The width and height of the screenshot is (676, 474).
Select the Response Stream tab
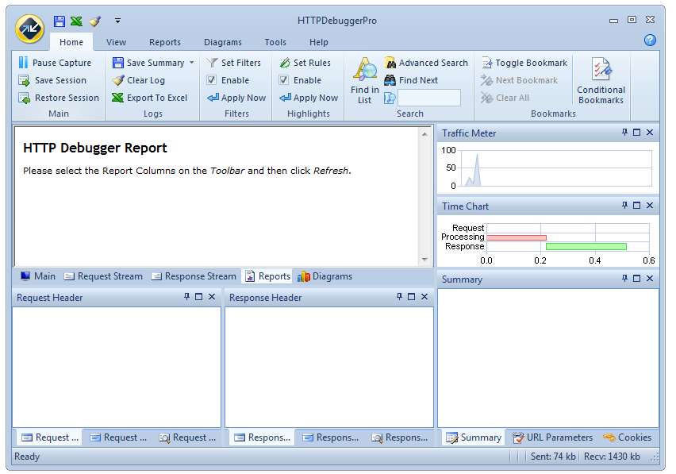coord(194,276)
